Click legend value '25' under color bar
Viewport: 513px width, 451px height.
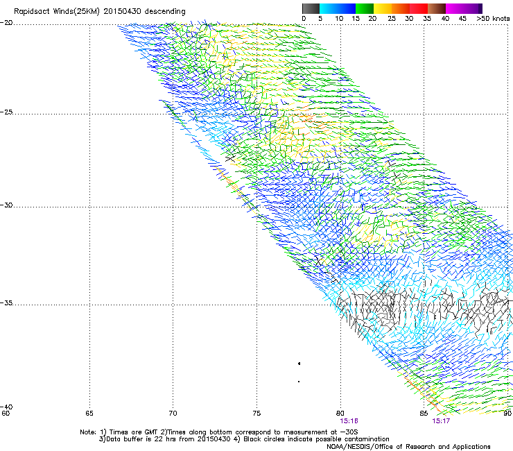pyautogui.click(x=392, y=19)
